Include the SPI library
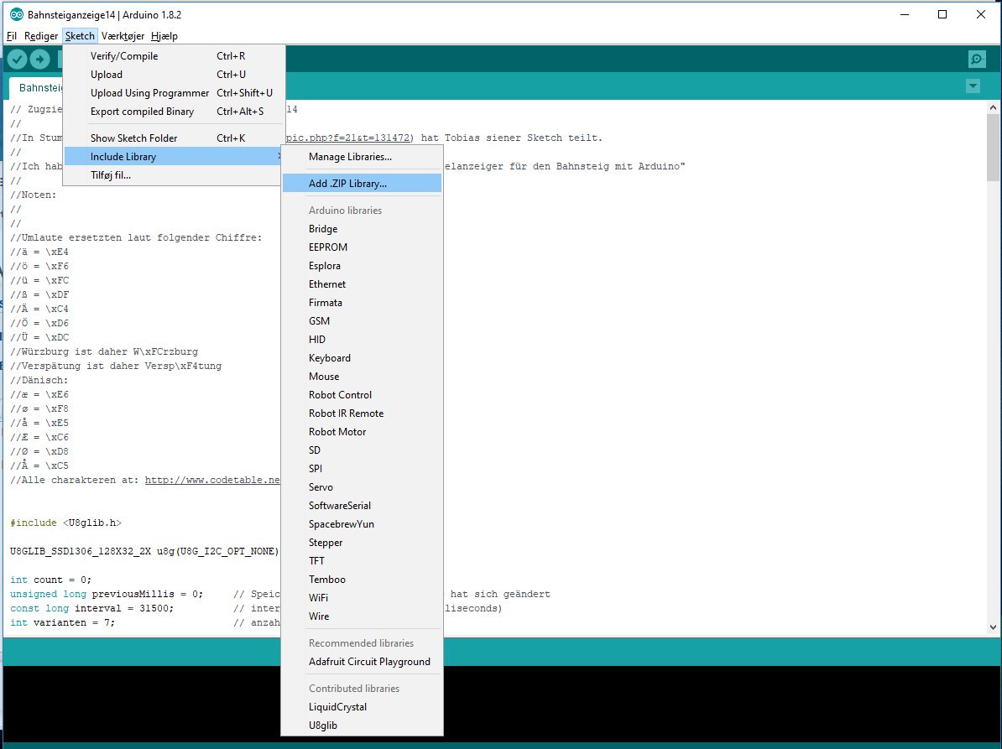 tap(362, 469)
